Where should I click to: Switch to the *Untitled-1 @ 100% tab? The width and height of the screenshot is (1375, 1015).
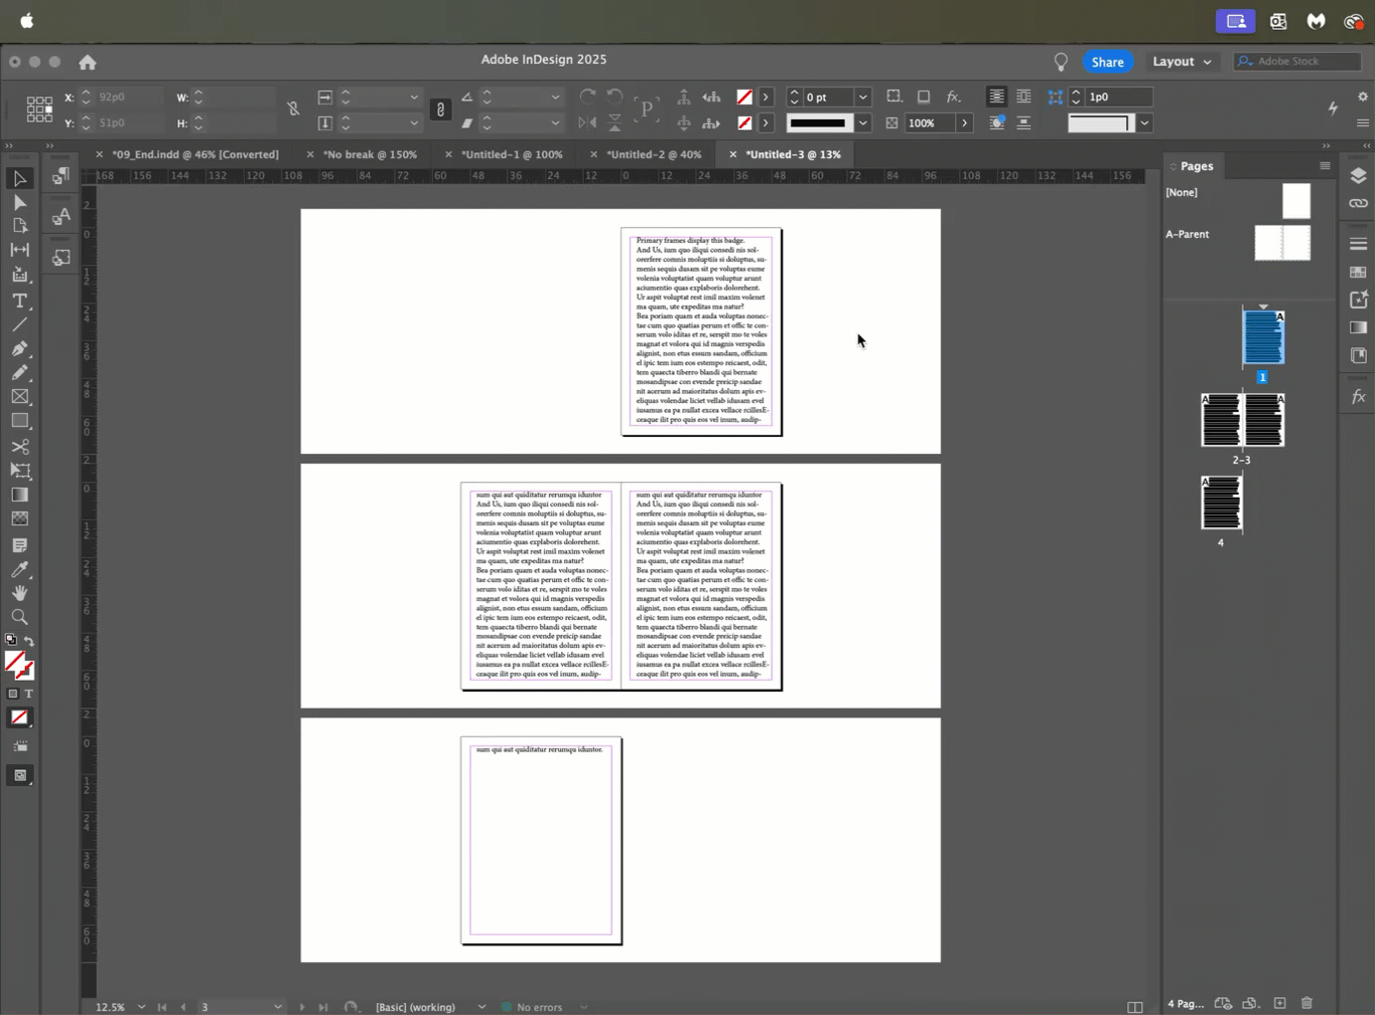(x=511, y=155)
